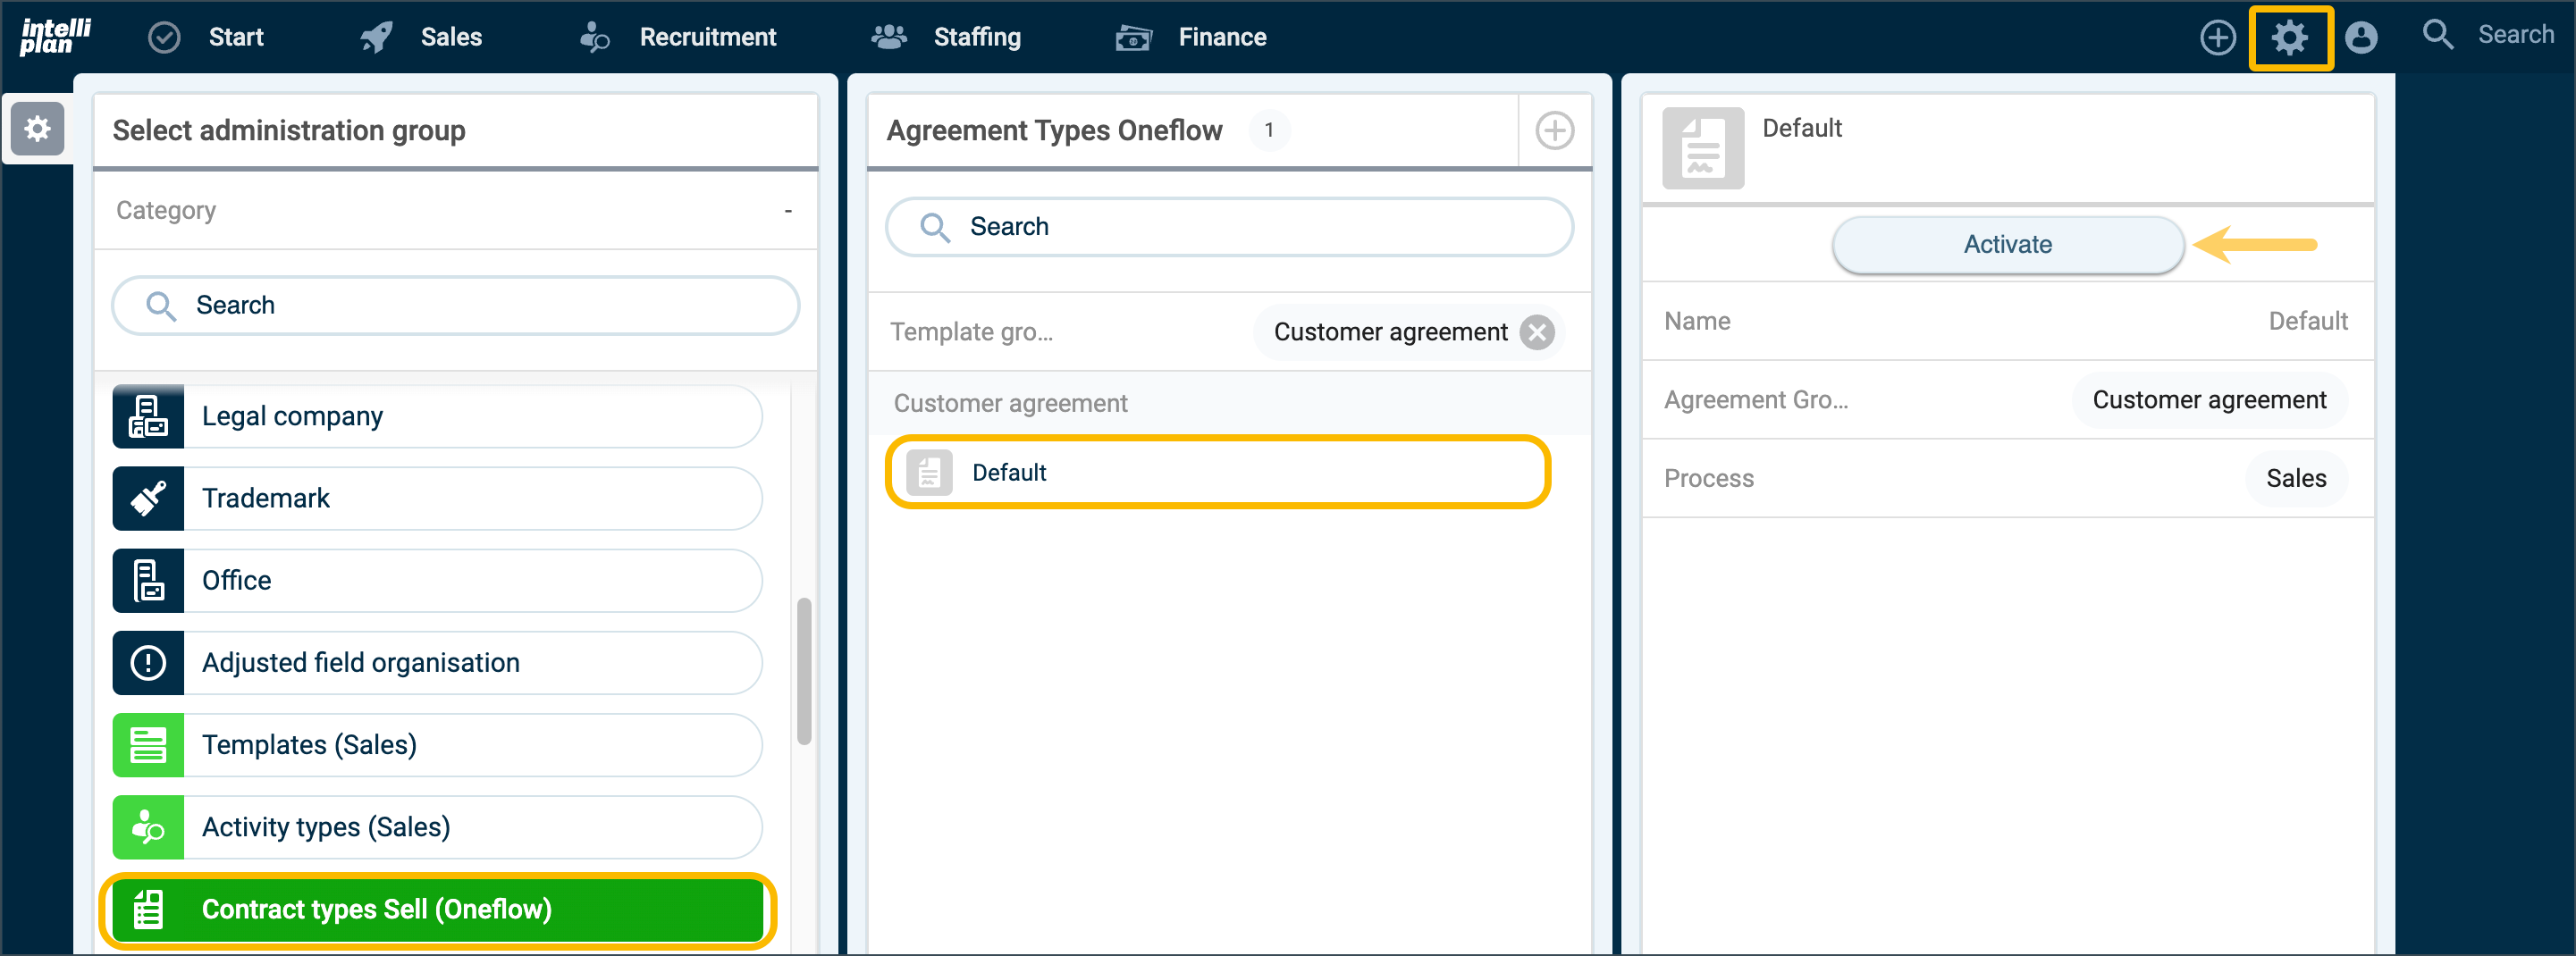The height and width of the screenshot is (956, 2576).
Task: Select Legal company administration group
Action: click(x=437, y=416)
